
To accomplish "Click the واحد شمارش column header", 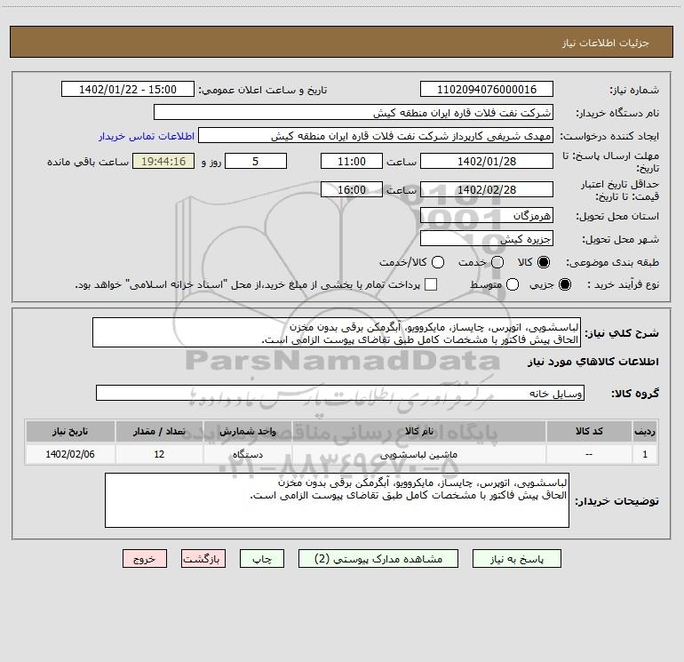I will click(x=247, y=431).
